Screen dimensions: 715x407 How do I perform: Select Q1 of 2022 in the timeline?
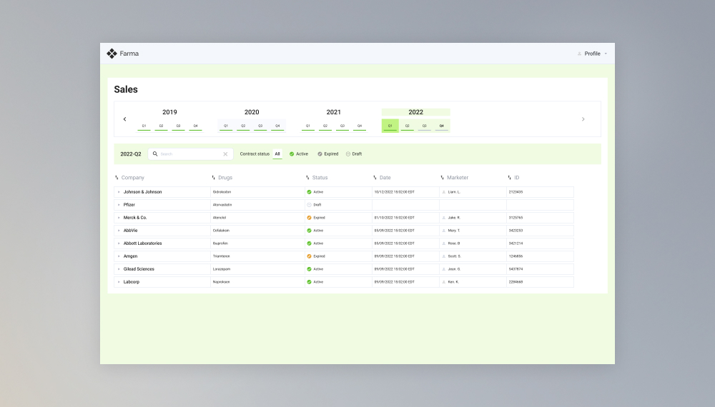click(x=390, y=126)
